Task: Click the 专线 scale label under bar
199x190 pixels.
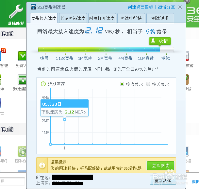Action: [x=165, y=58]
